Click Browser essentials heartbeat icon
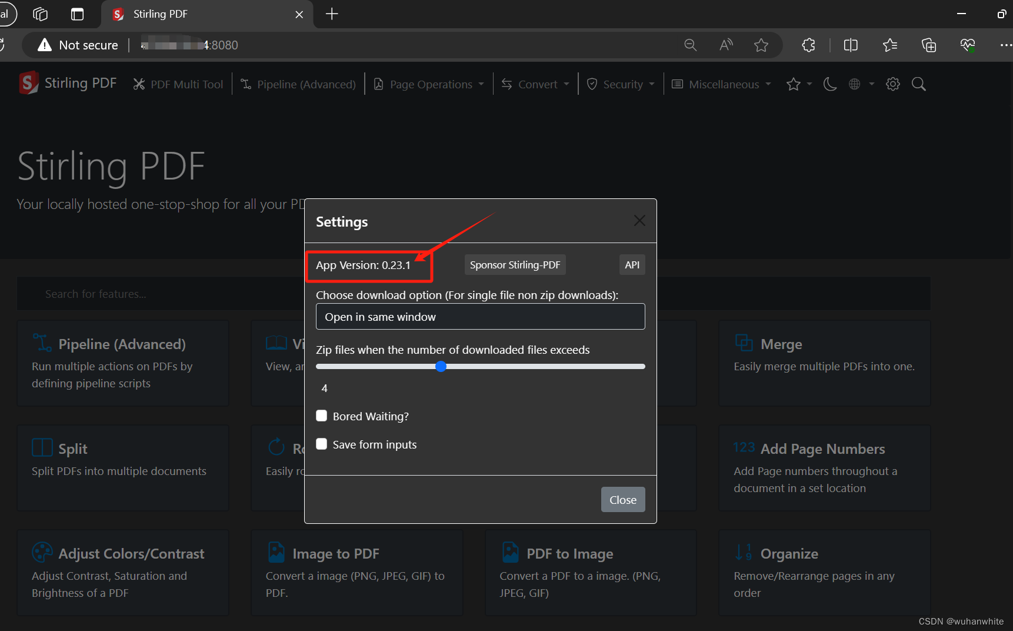Image resolution: width=1013 pixels, height=631 pixels. [968, 45]
